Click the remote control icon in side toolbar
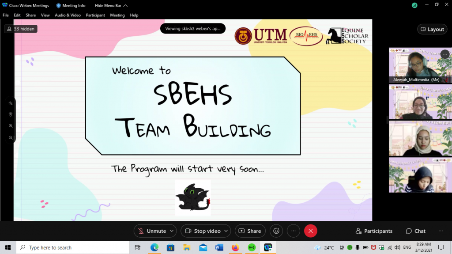Image resolution: width=452 pixels, height=254 pixels. (11, 114)
